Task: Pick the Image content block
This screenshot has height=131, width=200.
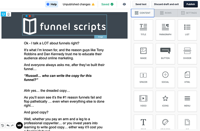Action: (x=143, y=53)
